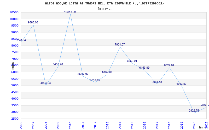Click the y-axis value 9500
Viewport: 209px width, 130px height.
[x=15, y=25]
